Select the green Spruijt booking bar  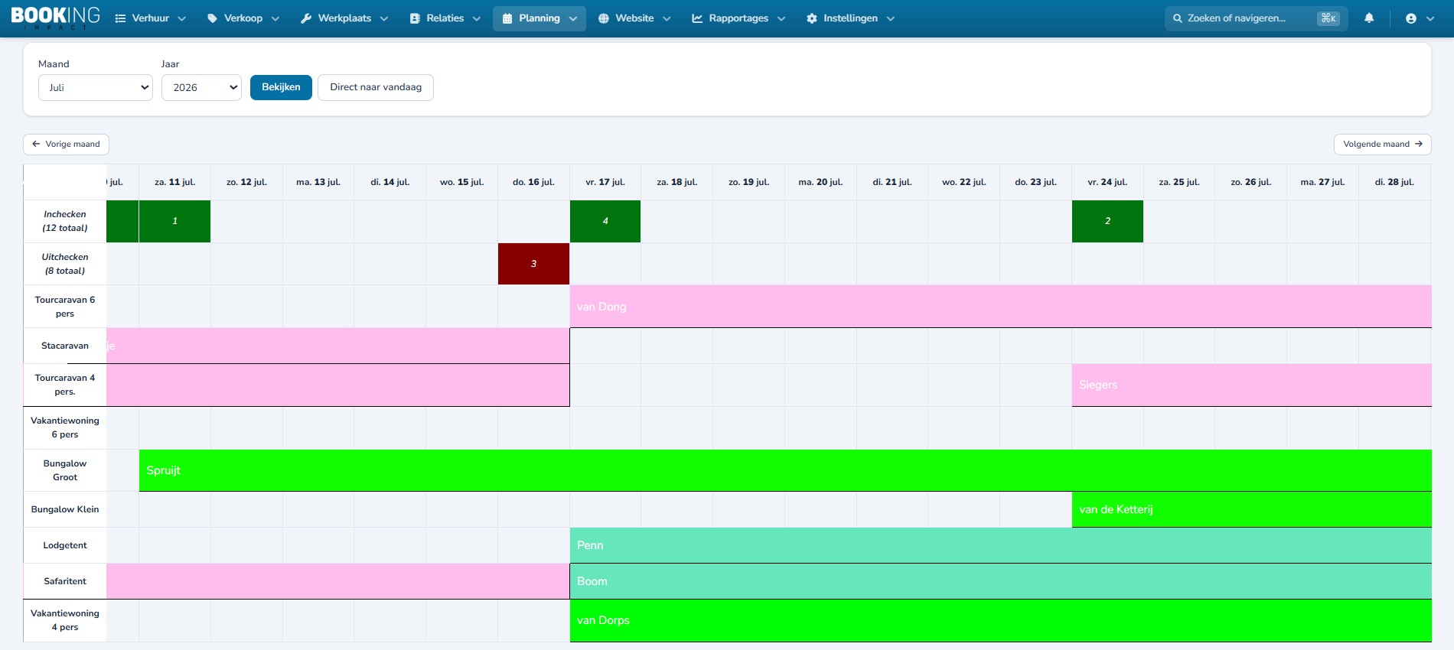pyautogui.click(x=785, y=470)
